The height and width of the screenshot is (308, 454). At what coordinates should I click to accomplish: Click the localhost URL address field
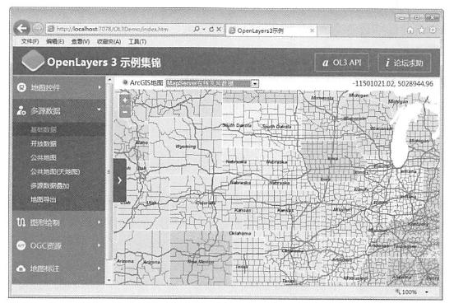coord(122,29)
